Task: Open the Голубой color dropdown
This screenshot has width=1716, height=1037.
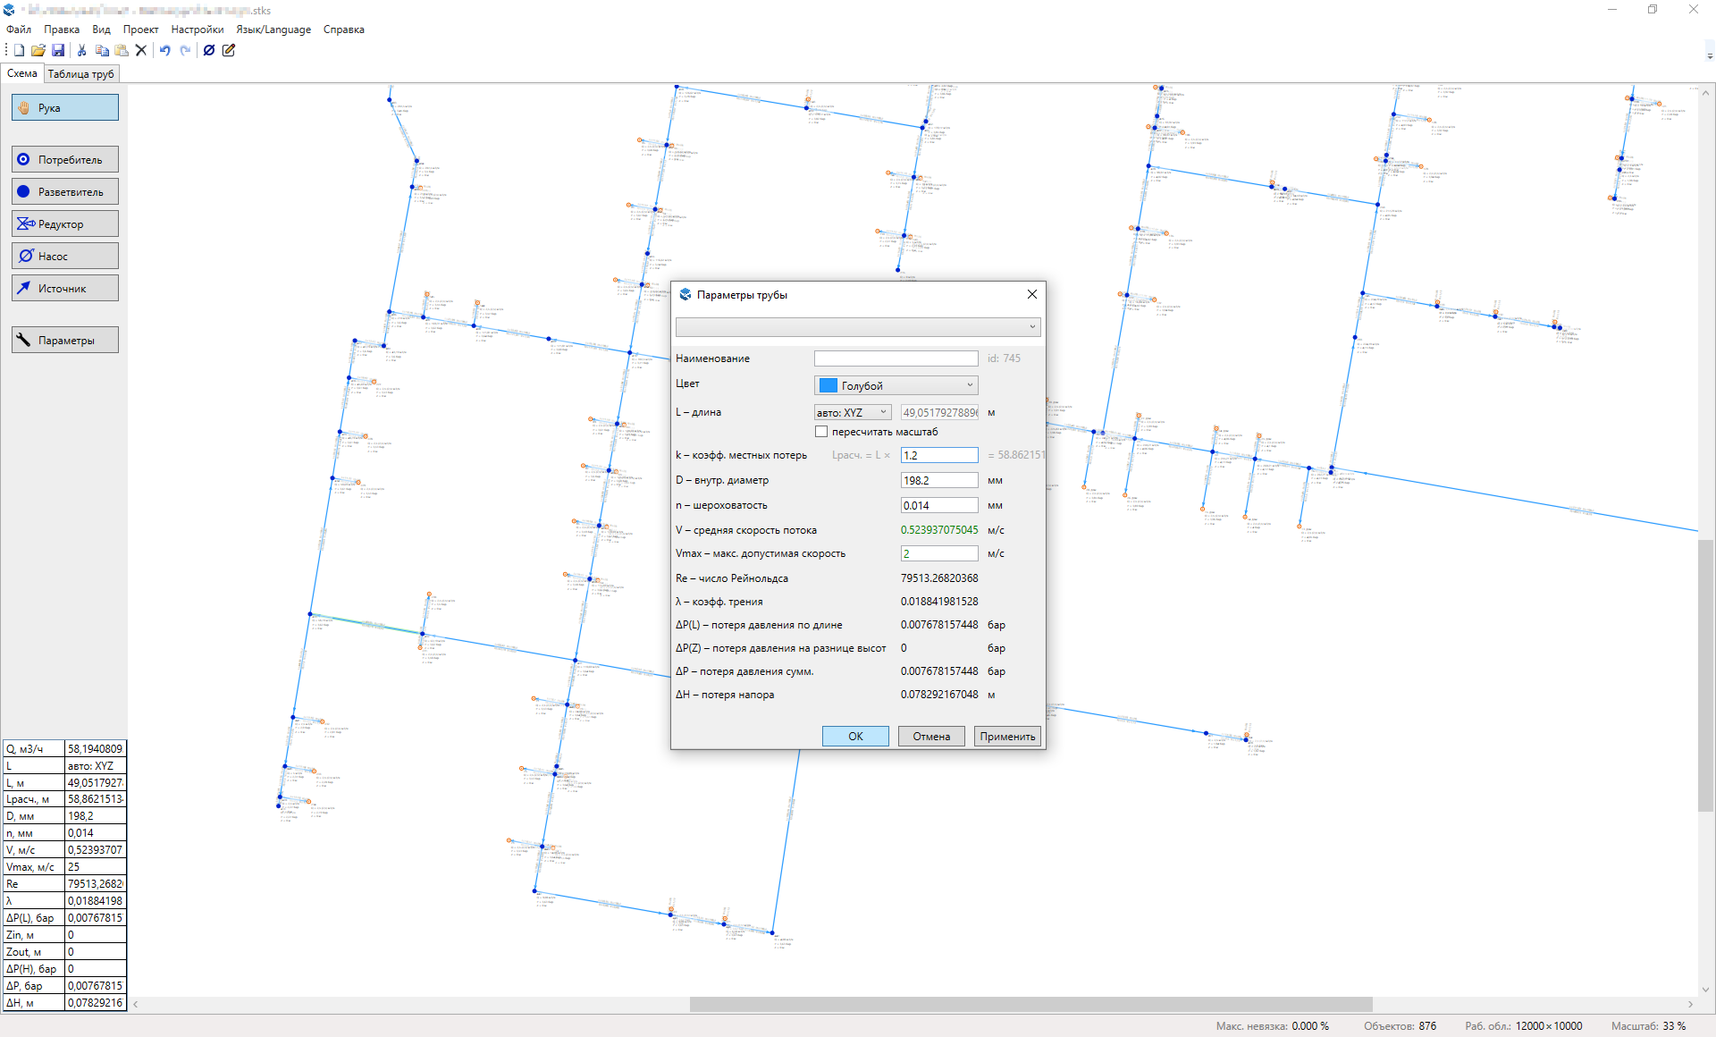Action: [896, 385]
